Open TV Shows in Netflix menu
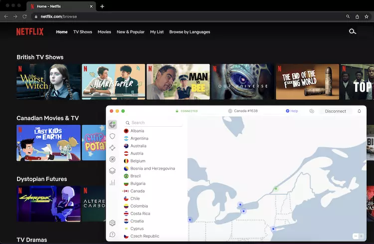The width and height of the screenshot is (374, 244). pyautogui.click(x=82, y=32)
